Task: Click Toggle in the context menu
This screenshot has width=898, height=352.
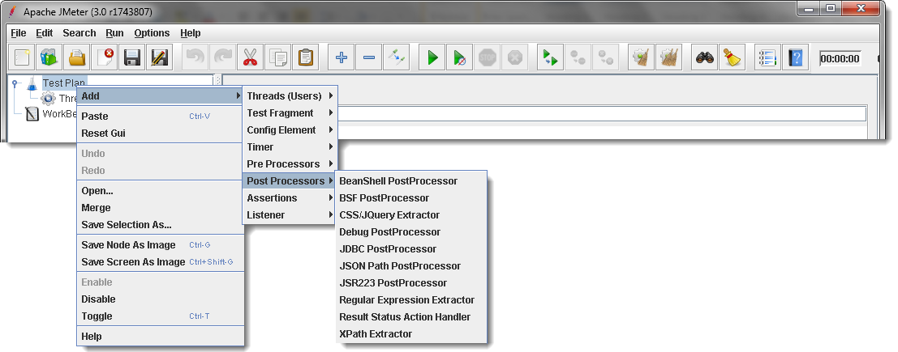Action: tap(161, 316)
